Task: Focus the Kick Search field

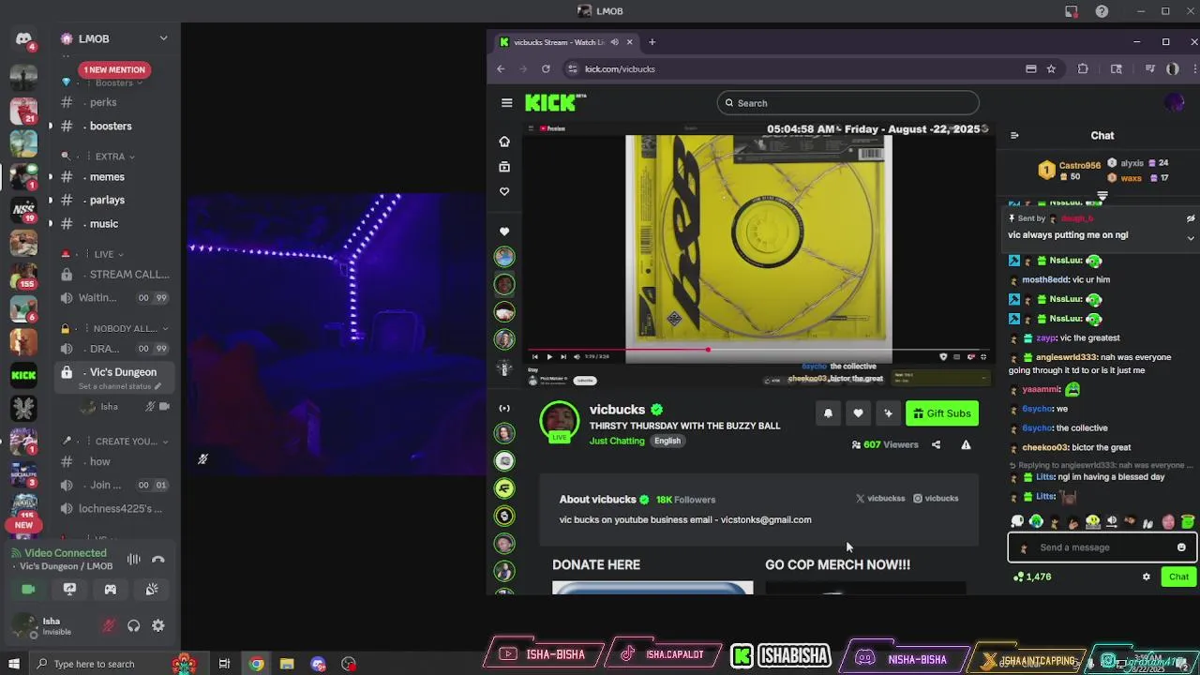Action: pos(848,103)
